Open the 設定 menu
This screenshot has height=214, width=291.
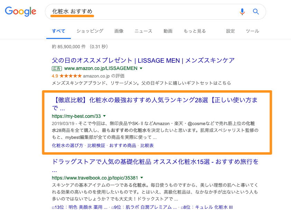(x=231, y=31)
